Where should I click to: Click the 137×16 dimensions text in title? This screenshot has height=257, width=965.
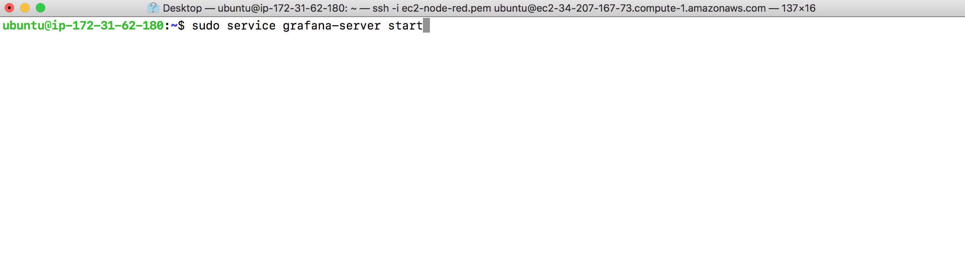[x=798, y=8]
